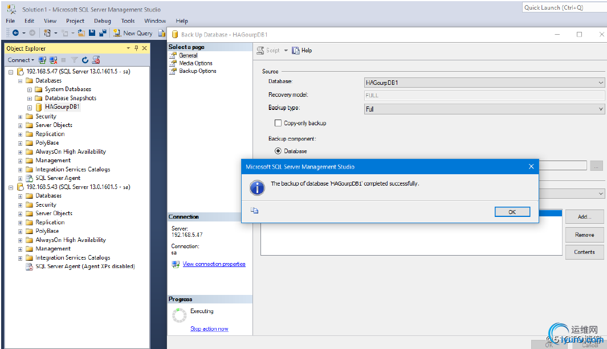Click the Script icon in backup dialog
Viewport: 607px width, 349px height.
(260, 51)
